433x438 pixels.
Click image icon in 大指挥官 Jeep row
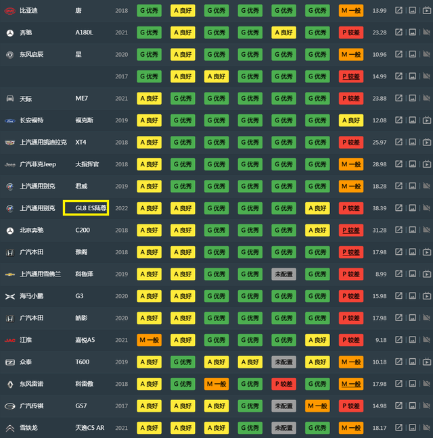click(413, 164)
